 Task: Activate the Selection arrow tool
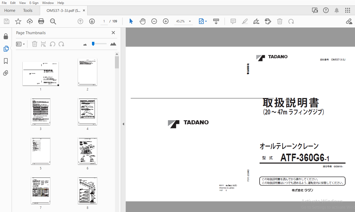click(x=131, y=21)
